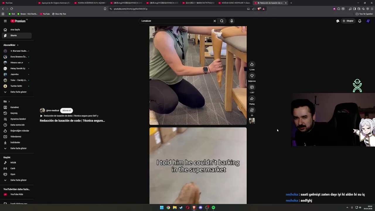The height and width of the screenshot is (211, 375).
Task: Open Oyun under Keşfet
Action: tap(16, 174)
